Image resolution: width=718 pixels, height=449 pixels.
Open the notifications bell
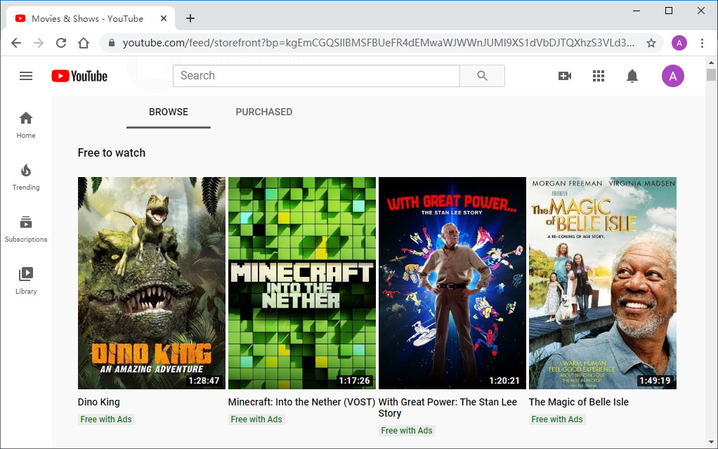click(x=632, y=76)
